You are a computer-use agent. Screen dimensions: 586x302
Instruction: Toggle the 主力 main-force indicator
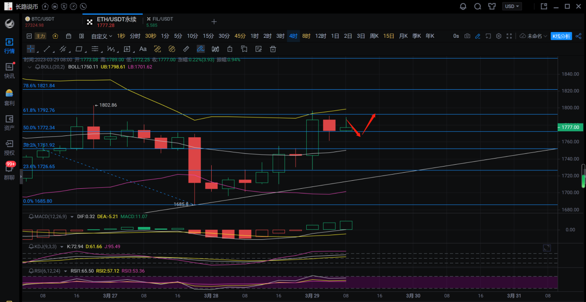[41, 36]
